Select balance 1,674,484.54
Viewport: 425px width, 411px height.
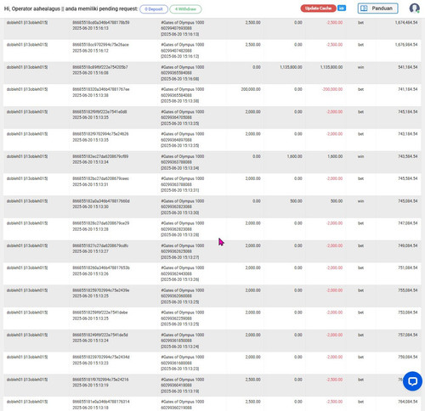coord(406,22)
